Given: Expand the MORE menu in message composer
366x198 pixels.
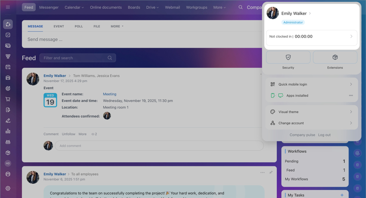Looking at the screenshot, I should click(x=117, y=26).
